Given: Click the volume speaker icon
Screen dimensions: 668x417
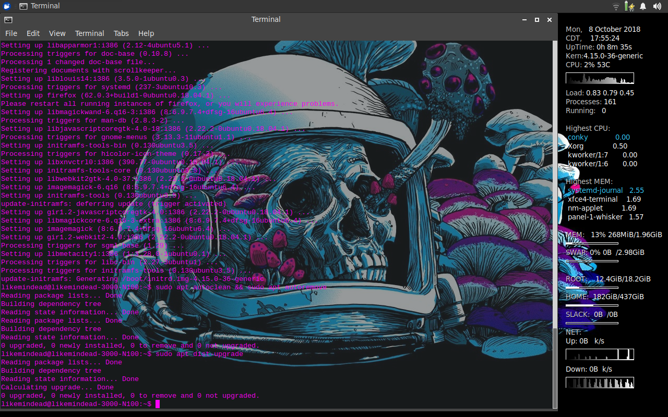Looking at the screenshot, I should coord(657,6).
